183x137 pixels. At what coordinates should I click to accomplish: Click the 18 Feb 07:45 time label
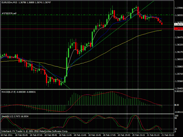(36, 135)
